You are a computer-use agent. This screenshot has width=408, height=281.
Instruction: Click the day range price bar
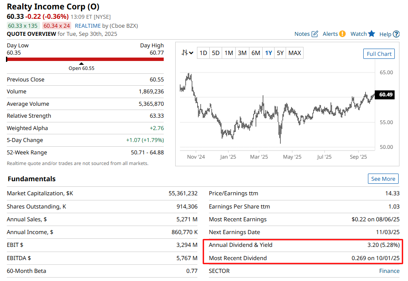pyautogui.click(x=84, y=59)
